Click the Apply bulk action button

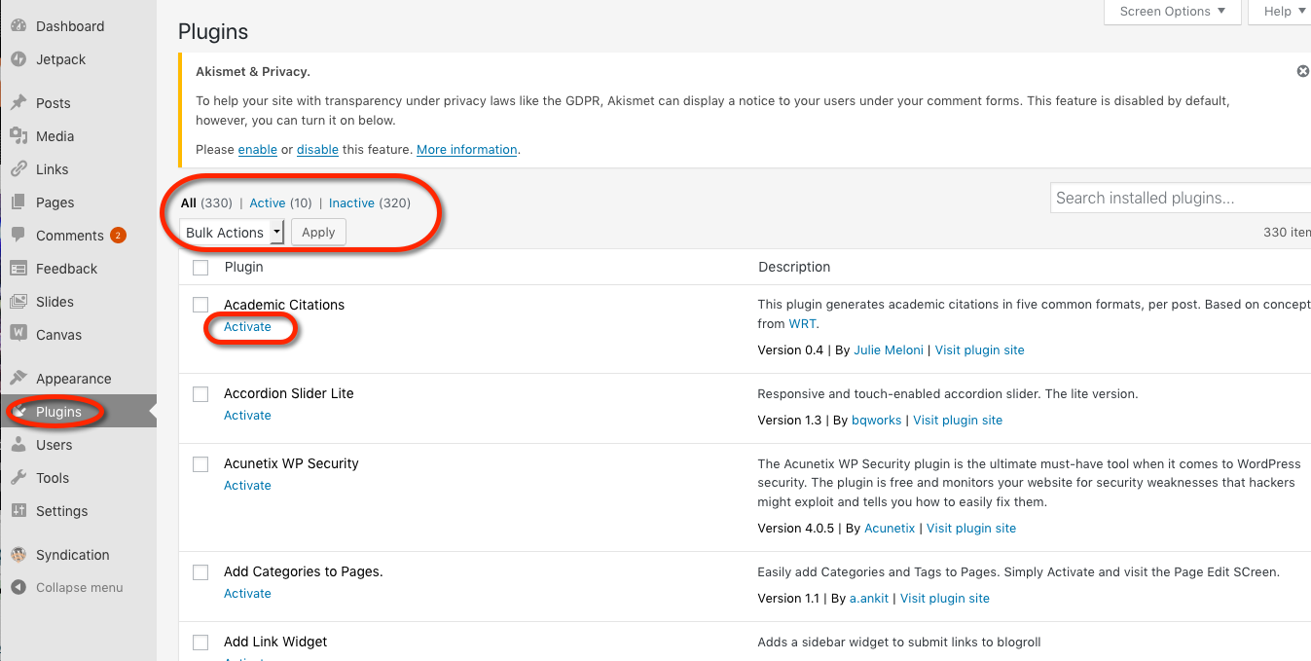[318, 233]
